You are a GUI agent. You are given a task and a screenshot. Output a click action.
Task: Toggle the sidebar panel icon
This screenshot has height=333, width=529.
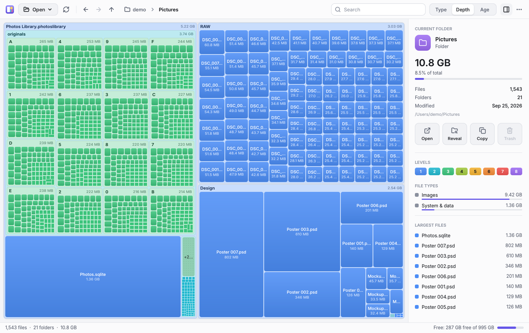point(506,9)
